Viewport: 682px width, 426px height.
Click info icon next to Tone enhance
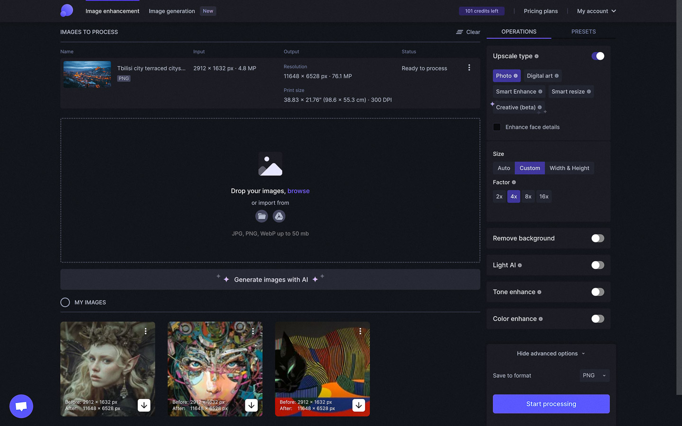click(x=539, y=292)
